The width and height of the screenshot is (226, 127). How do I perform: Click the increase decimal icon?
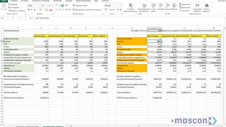coord(118,10)
